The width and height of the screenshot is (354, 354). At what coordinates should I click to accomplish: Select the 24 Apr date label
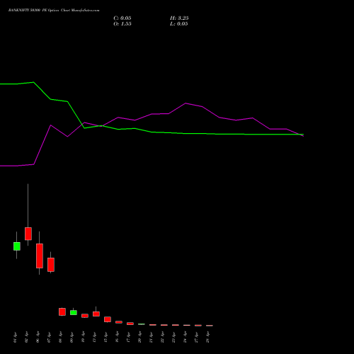click(x=185, y=338)
